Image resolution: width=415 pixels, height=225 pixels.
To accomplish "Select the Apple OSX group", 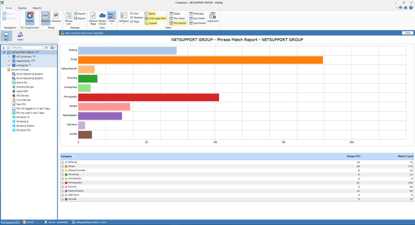I will tap(20, 91).
